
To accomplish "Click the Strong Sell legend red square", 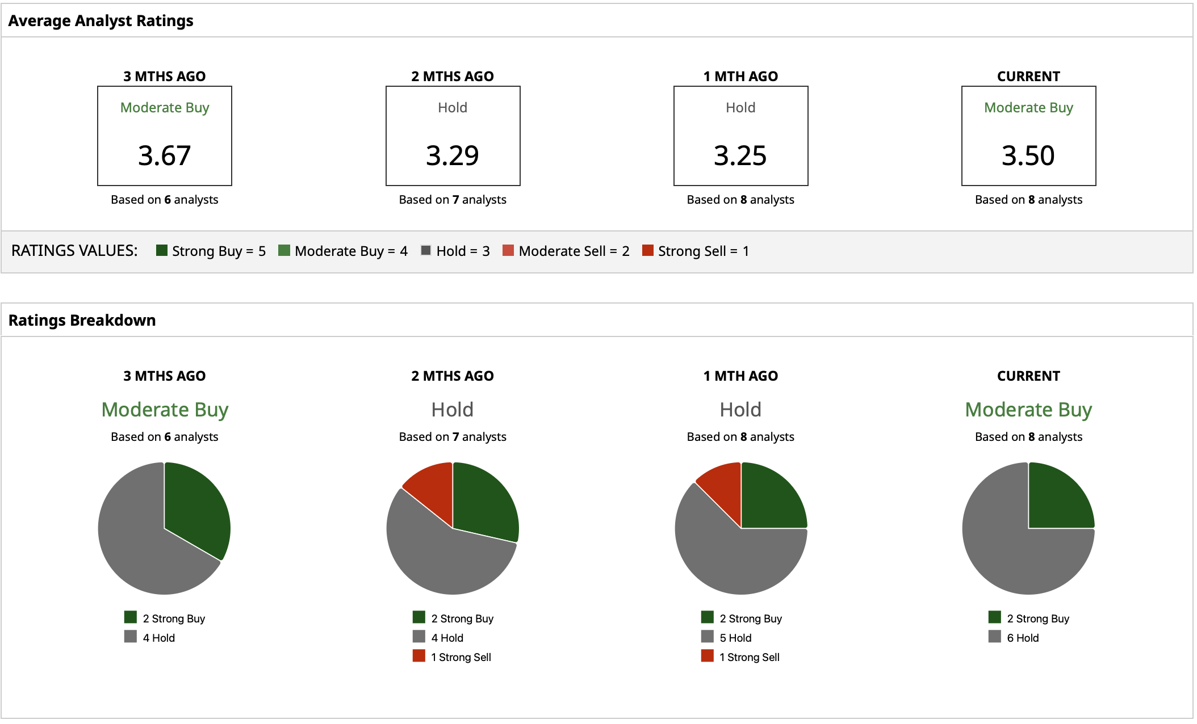I will tap(647, 250).
